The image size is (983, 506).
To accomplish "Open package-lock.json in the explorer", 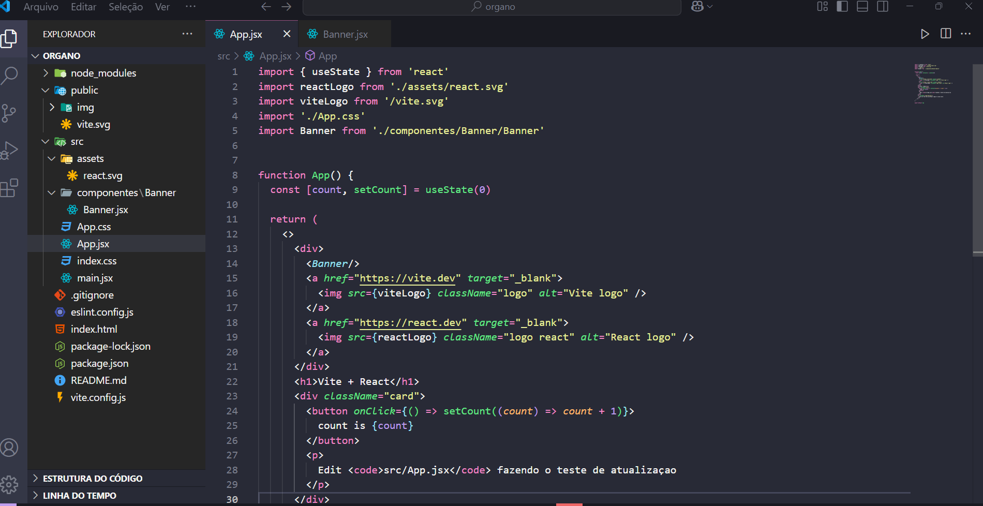I will 110,346.
